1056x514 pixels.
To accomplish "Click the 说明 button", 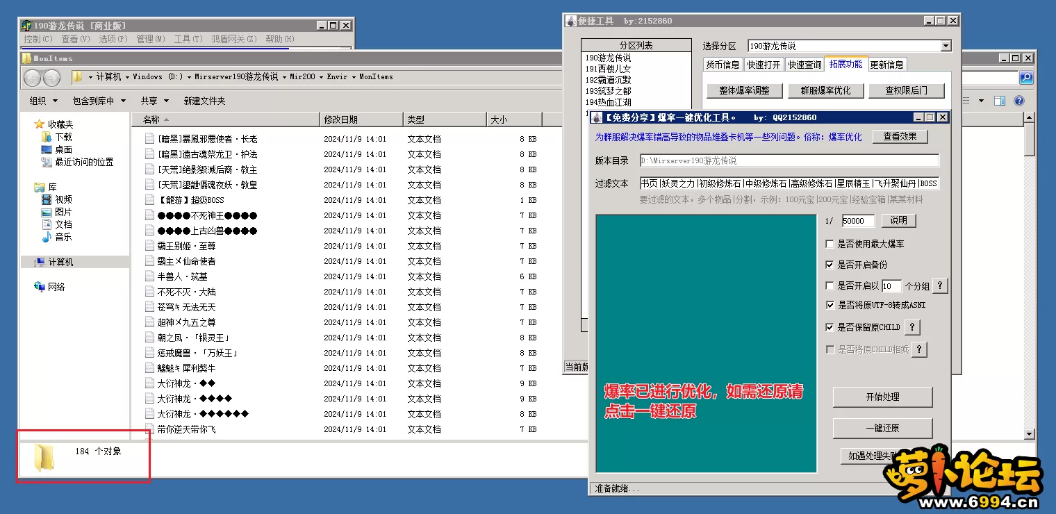I will (x=899, y=220).
